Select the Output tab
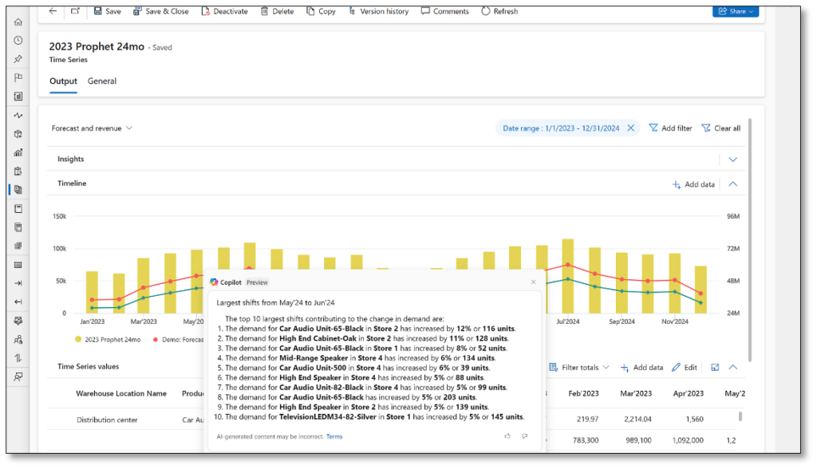The image size is (817, 469). [63, 81]
